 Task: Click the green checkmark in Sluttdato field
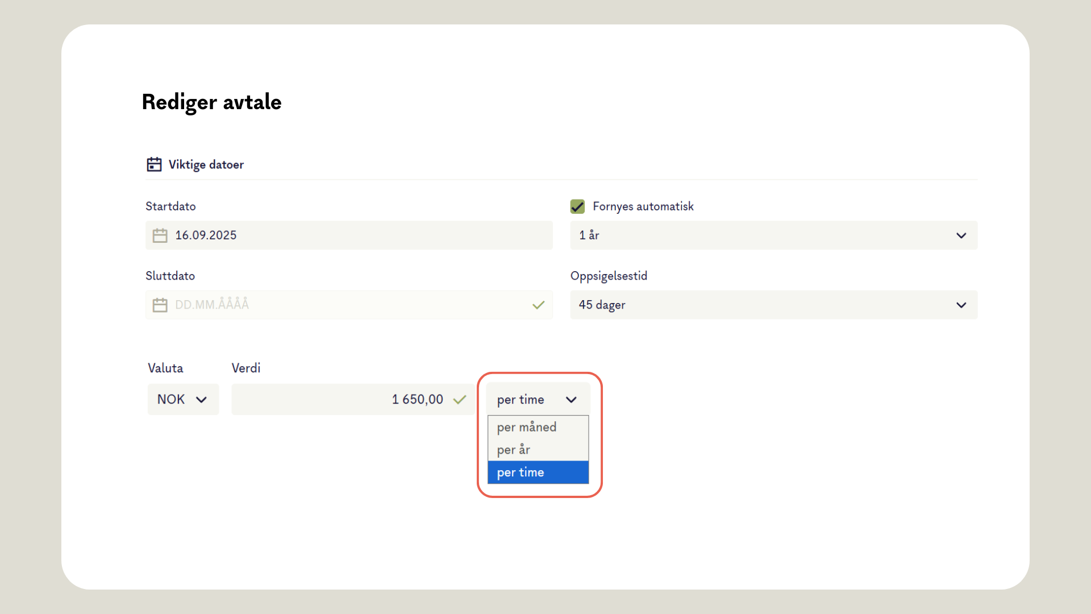pos(538,305)
